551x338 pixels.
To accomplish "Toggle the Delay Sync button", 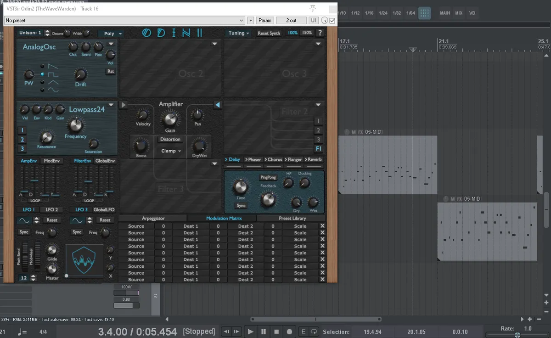I will tap(241, 206).
